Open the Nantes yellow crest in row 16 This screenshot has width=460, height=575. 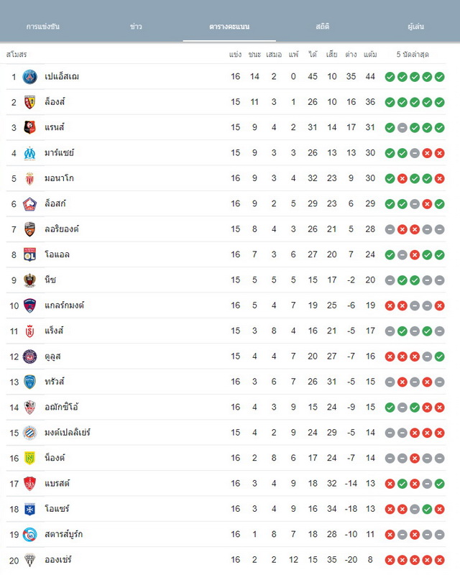point(29,458)
